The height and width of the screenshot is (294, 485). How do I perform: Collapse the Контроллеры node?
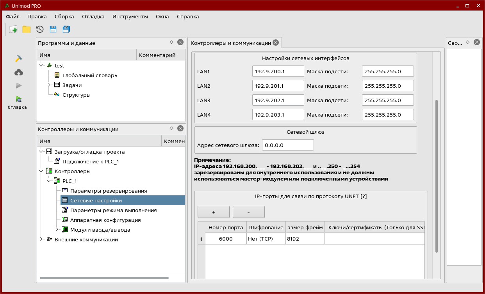41,171
